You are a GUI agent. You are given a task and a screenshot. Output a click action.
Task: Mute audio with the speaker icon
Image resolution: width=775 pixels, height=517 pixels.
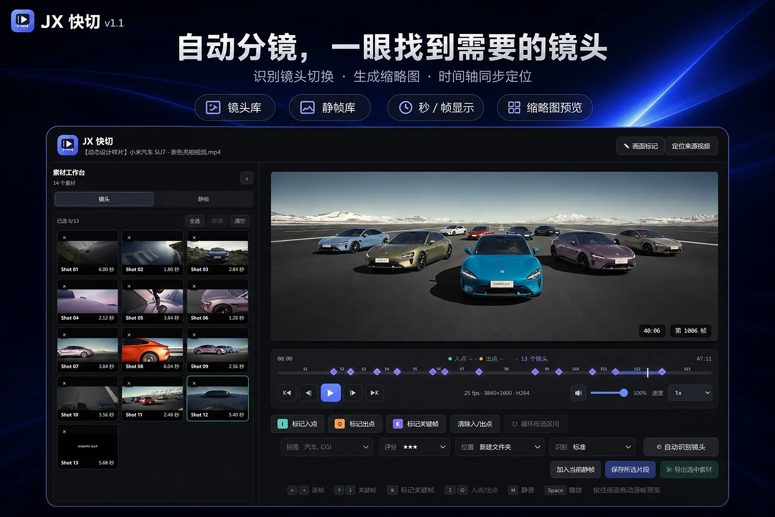pos(578,393)
